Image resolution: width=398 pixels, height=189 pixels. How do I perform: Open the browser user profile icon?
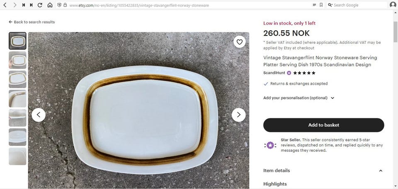(x=393, y=5)
